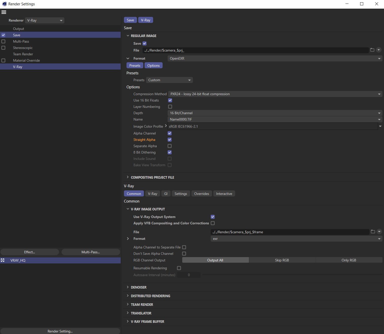Select the Presets format tab
Screen dimensions: 384x334
click(135, 65)
